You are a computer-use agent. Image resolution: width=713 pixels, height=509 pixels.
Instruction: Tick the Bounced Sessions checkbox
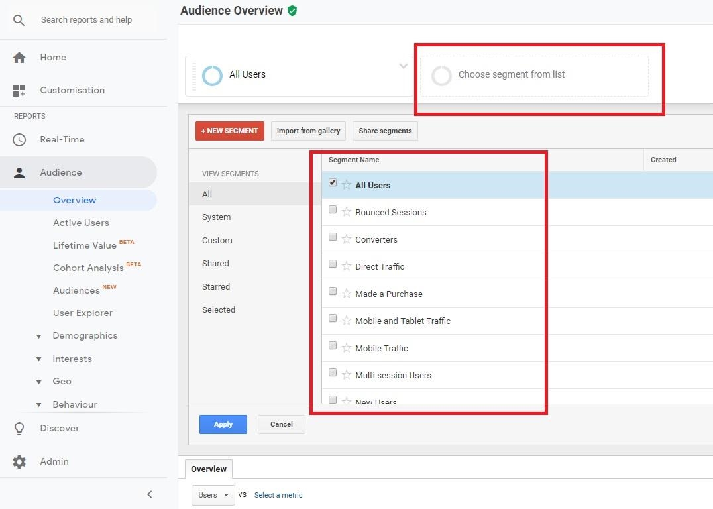pyautogui.click(x=333, y=210)
